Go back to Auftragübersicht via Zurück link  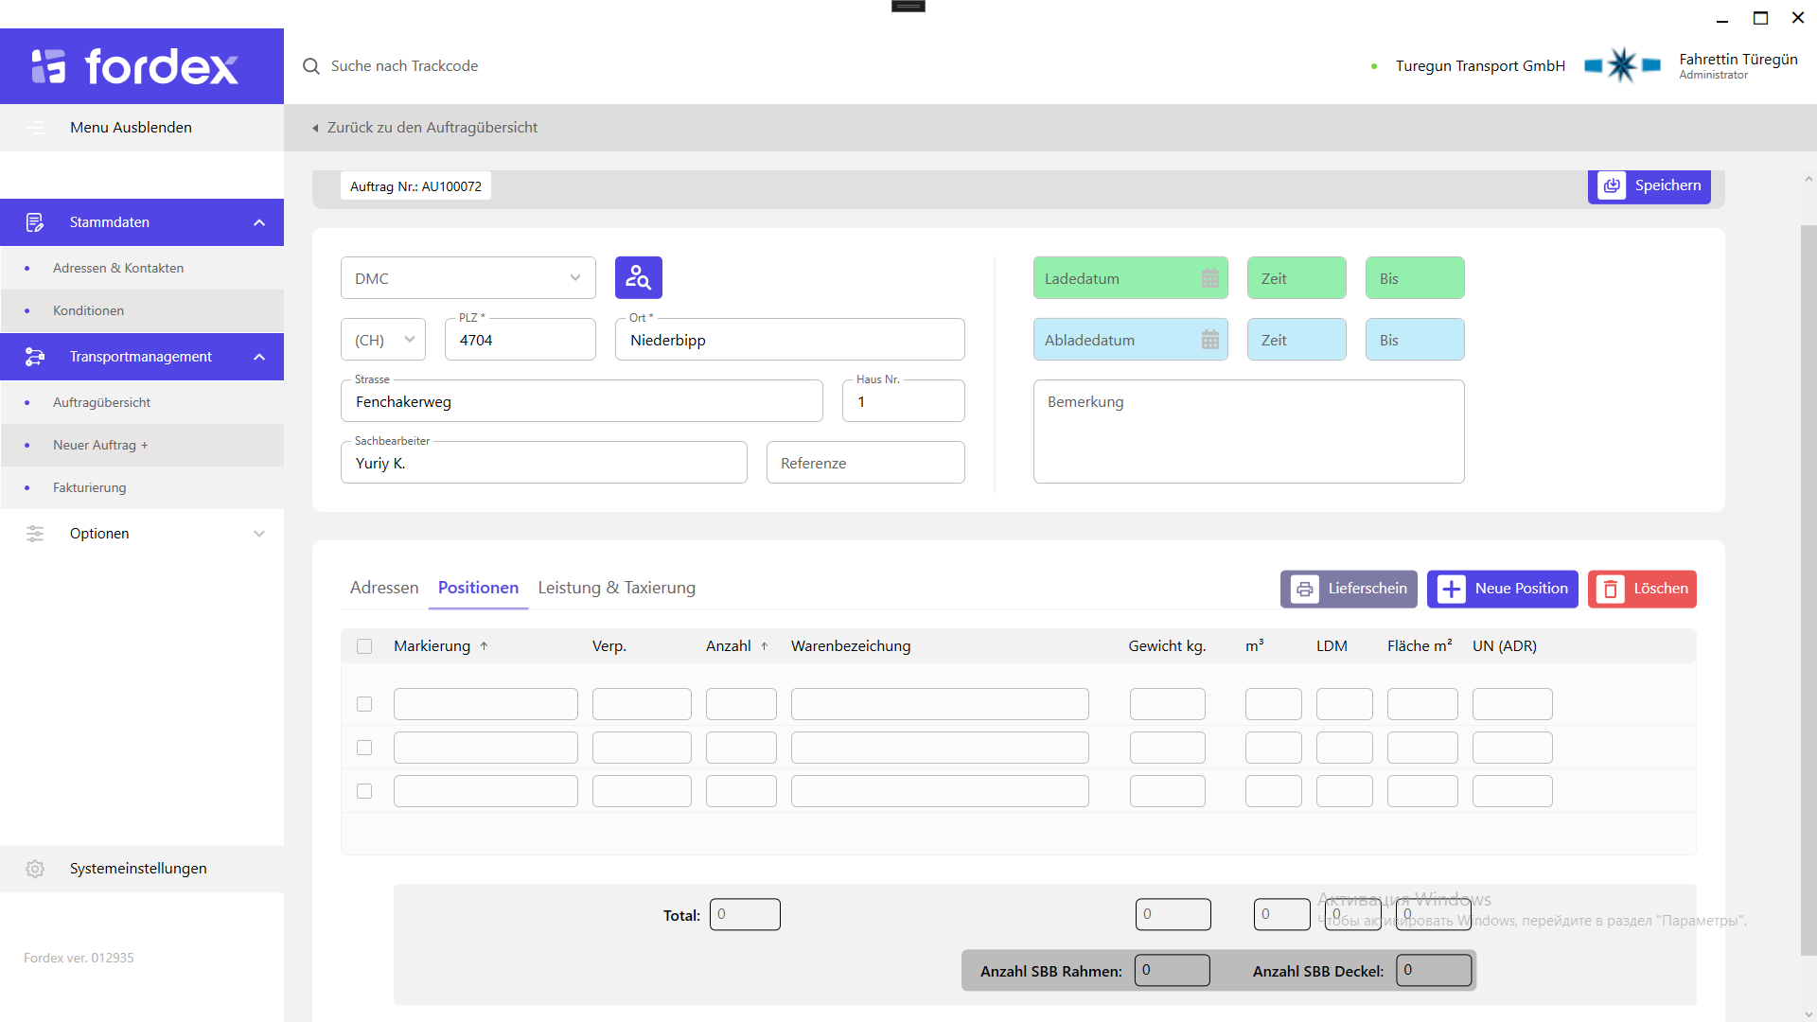(431, 128)
